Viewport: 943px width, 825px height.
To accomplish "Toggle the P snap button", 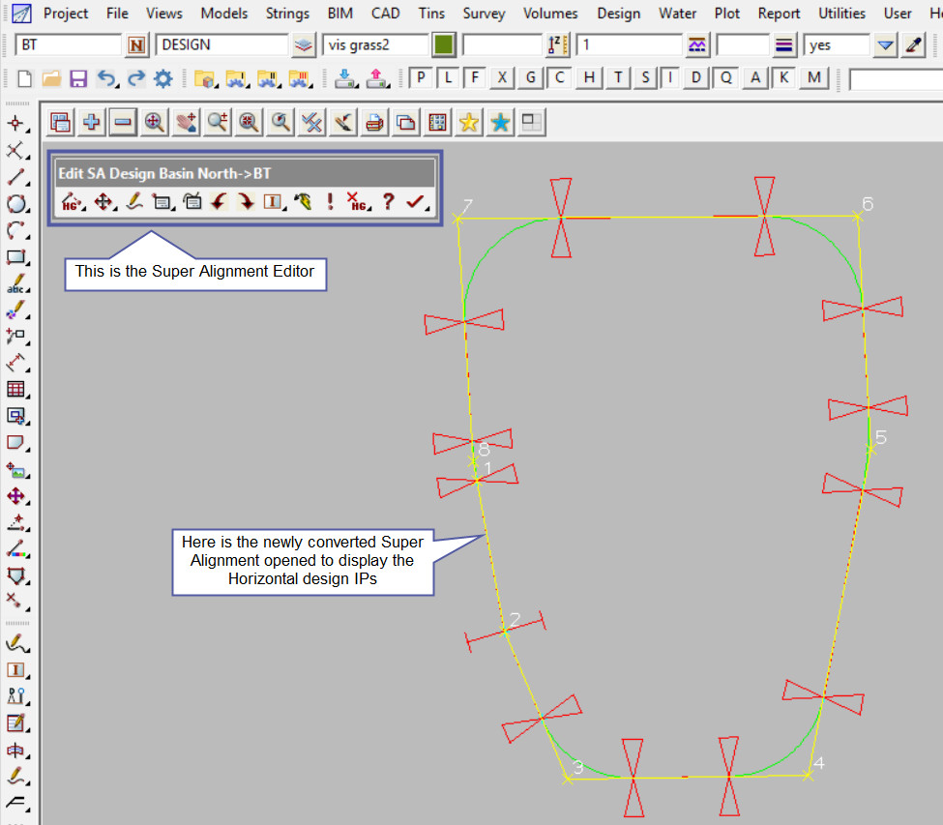I will (x=422, y=78).
